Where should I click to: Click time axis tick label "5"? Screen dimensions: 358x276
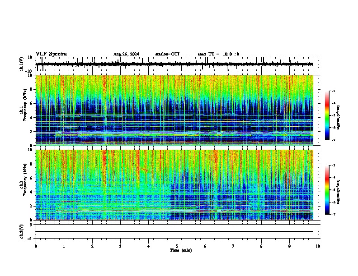pyautogui.click(x=177, y=246)
